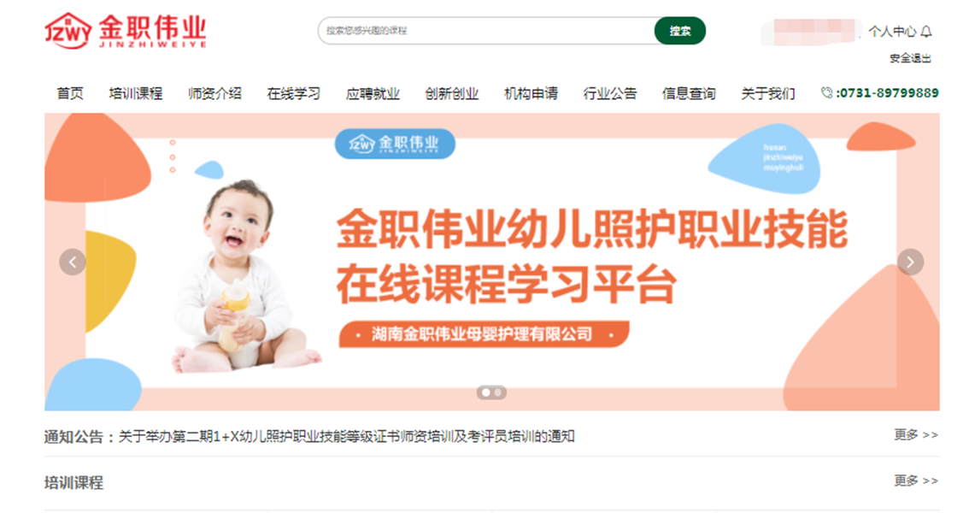Click 安全退出 to log out

point(910,58)
